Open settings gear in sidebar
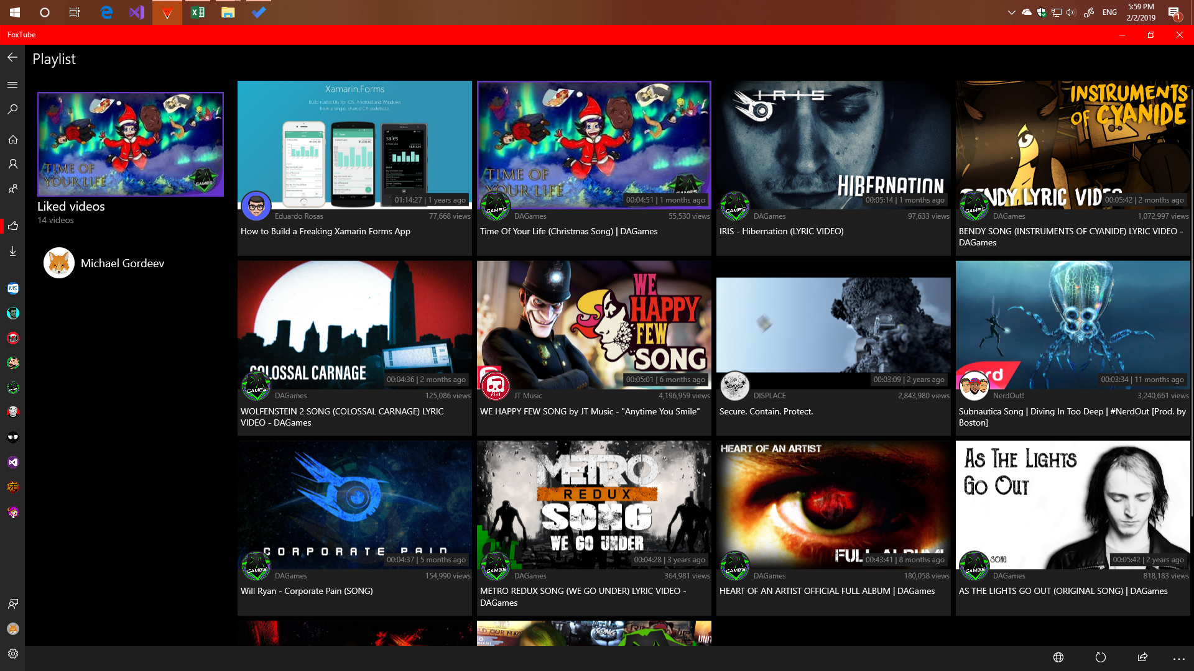Image resolution: width=1194 pixels, height=671 pixels. (x=12, y=654)
